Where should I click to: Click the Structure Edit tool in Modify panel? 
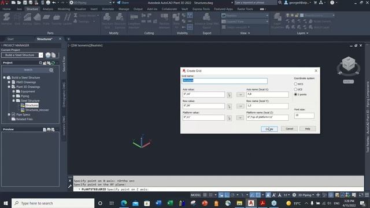[107, 21]
